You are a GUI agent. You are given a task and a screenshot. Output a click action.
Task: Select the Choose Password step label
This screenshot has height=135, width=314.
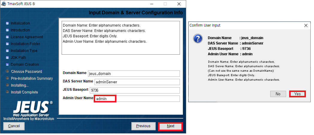tap(26, 71)
